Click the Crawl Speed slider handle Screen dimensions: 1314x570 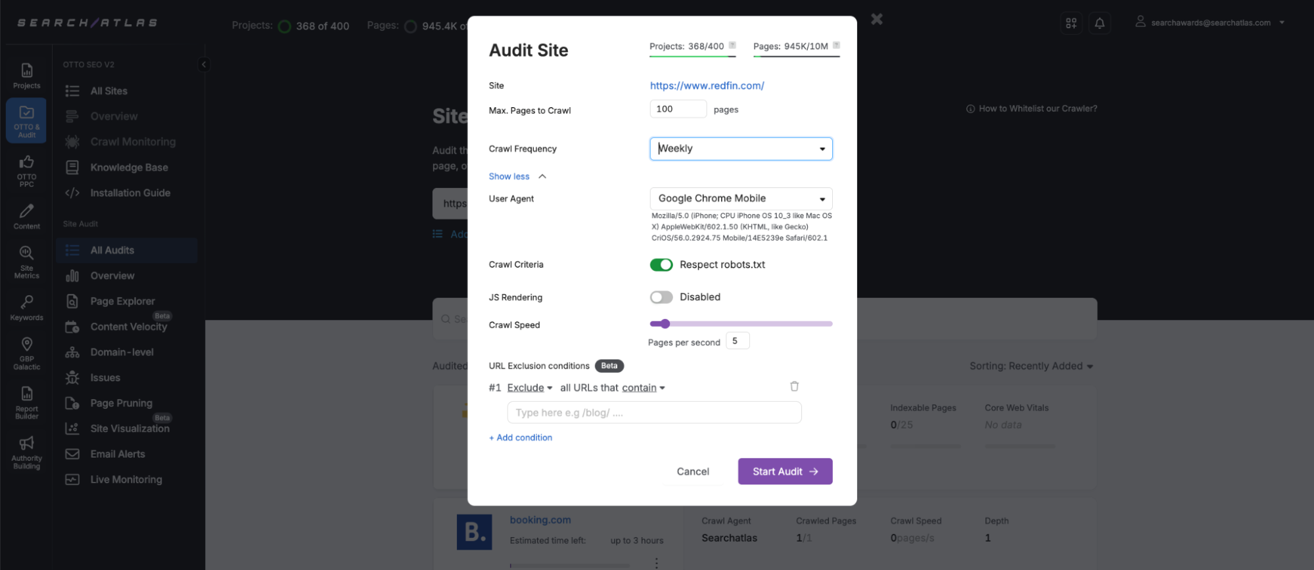pyautogui.click(x=665, y=323)
